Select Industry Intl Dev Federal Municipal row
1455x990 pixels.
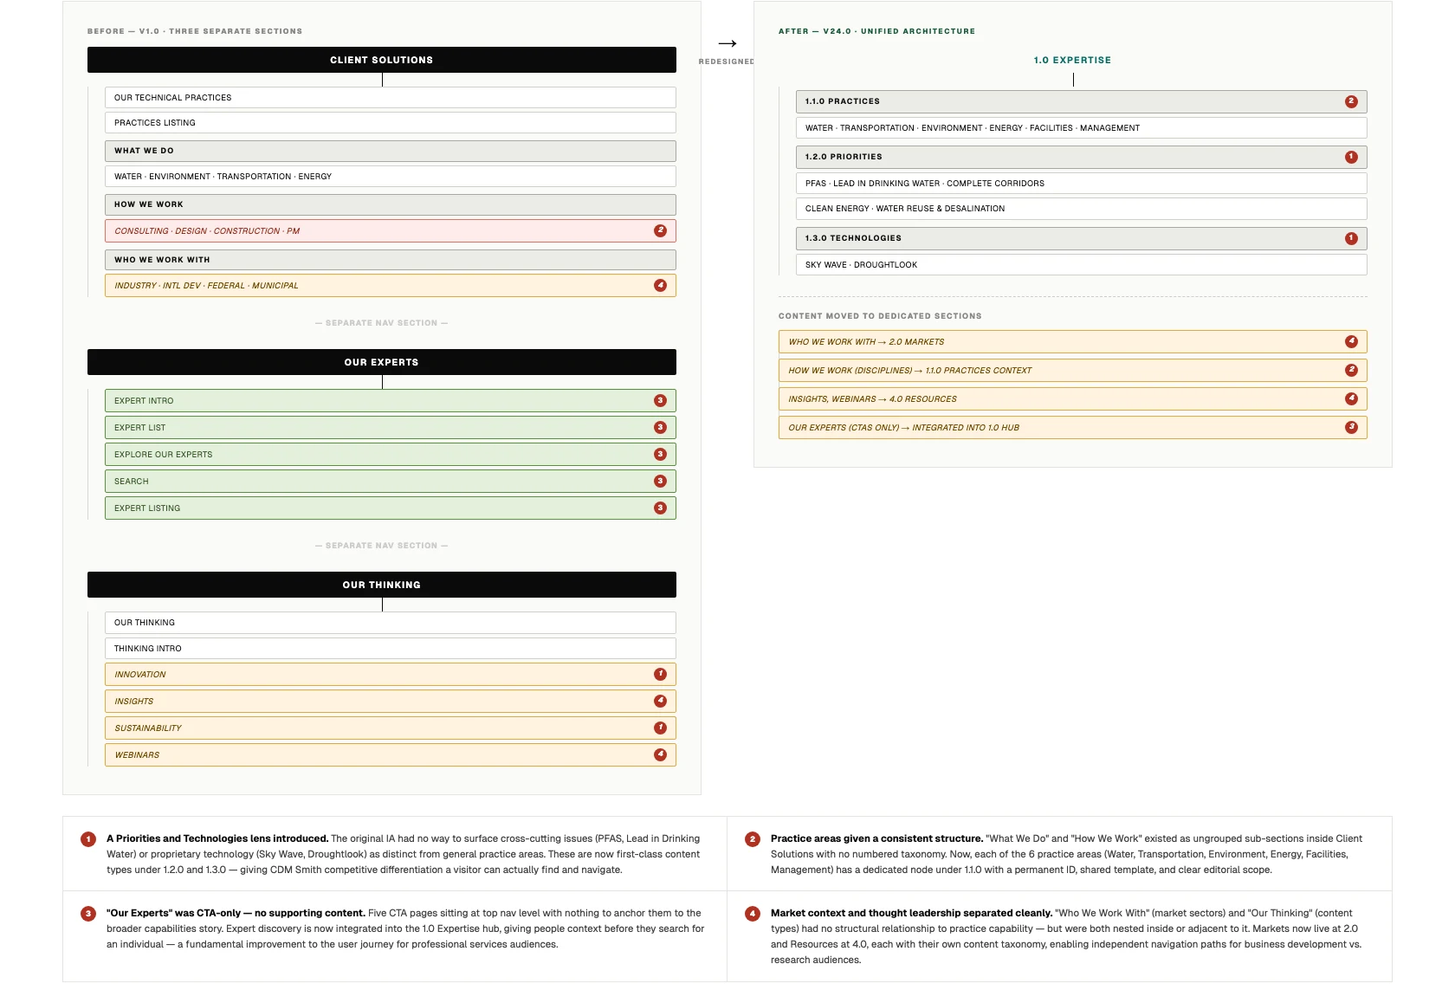[x=391, y=285]
